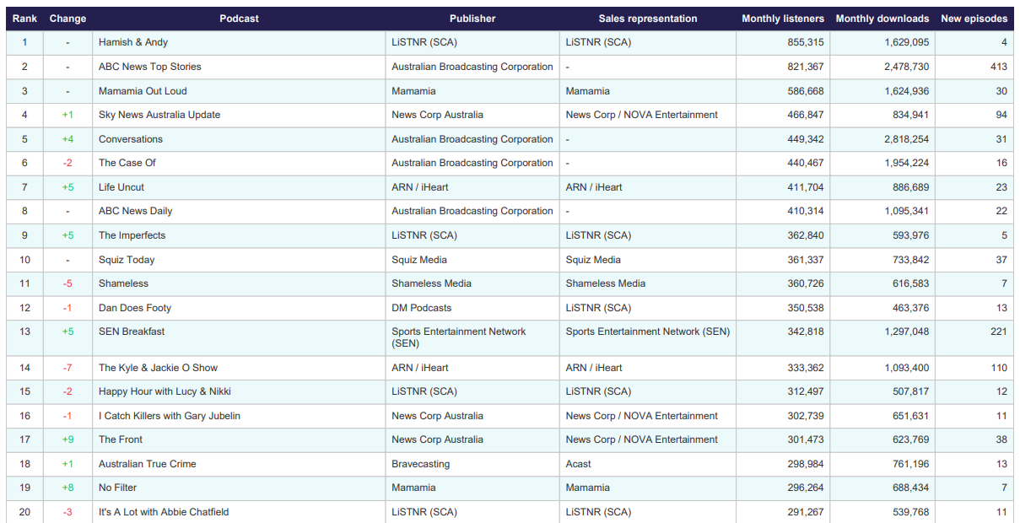1020x523 pixels.
Task: Sort by Monthly listeners header
Action: click(784, 19)
